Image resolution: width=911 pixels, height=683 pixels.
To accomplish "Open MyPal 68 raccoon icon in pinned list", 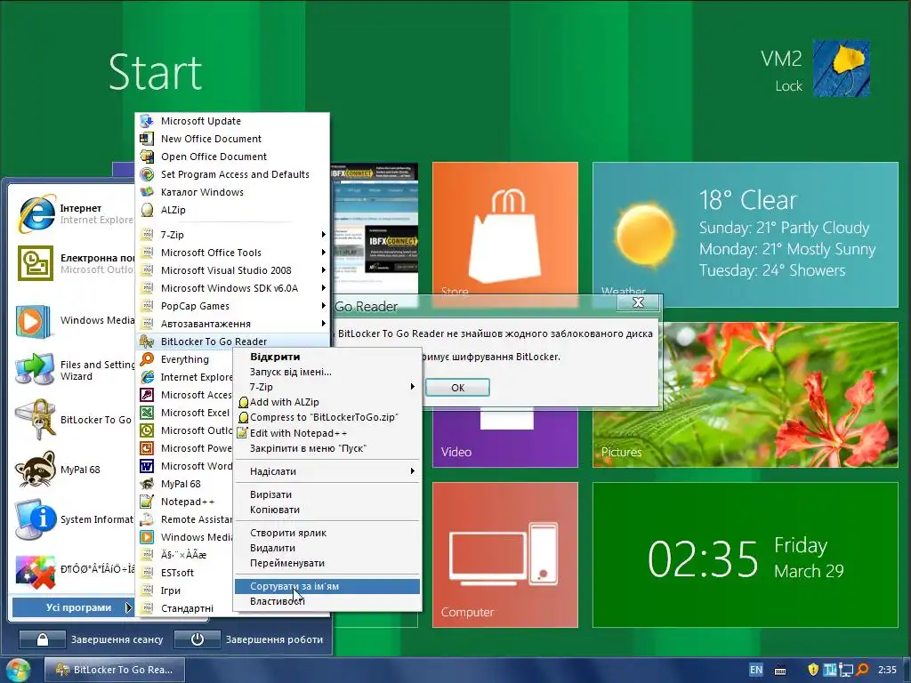I will [35, 470].
